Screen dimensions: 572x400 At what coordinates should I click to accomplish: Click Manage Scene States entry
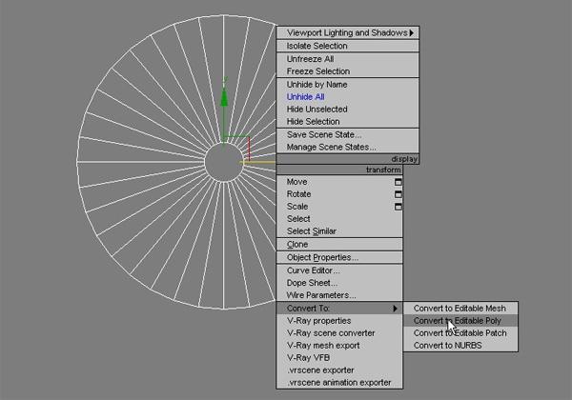click(331, 147)
